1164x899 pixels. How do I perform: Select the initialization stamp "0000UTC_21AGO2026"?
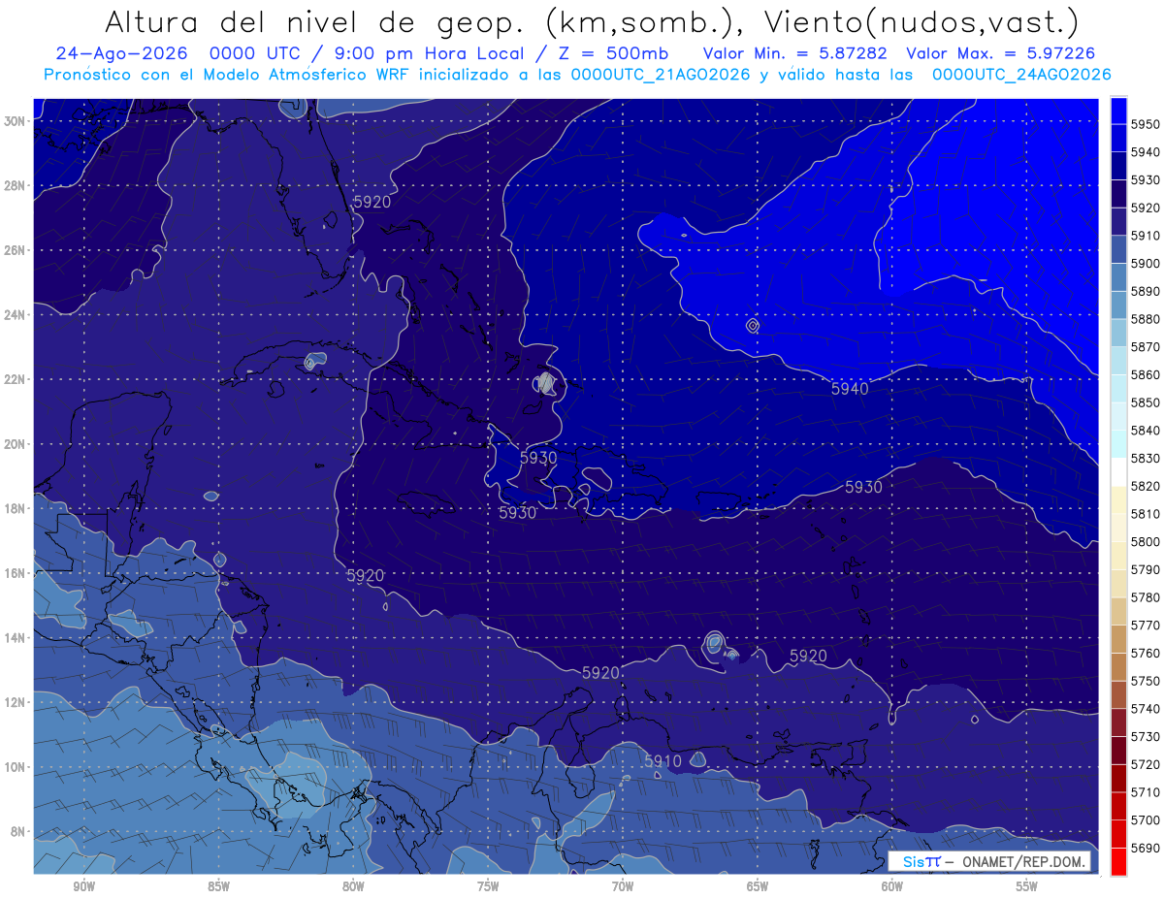660,75
